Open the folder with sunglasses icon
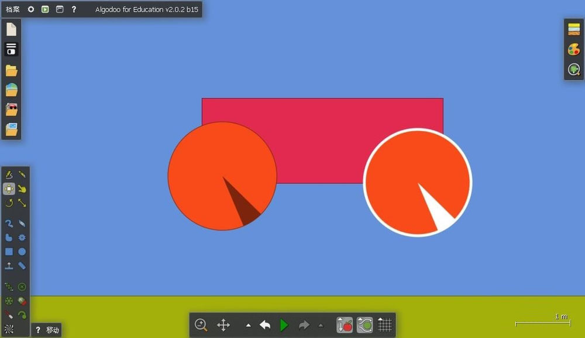Viewport: 585px width, 338px height. tap(11, 109)
